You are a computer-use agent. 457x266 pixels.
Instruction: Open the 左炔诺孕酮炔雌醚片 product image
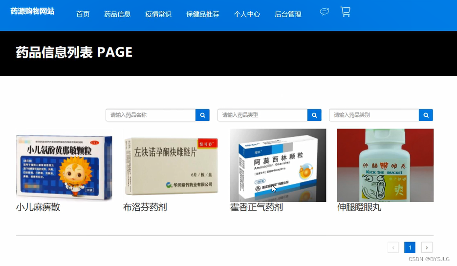click(171, 166)
